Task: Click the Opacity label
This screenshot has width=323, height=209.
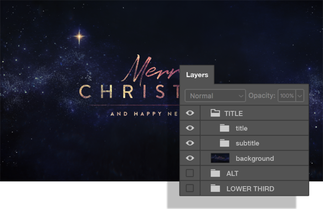Action: [x=262, y=96]
